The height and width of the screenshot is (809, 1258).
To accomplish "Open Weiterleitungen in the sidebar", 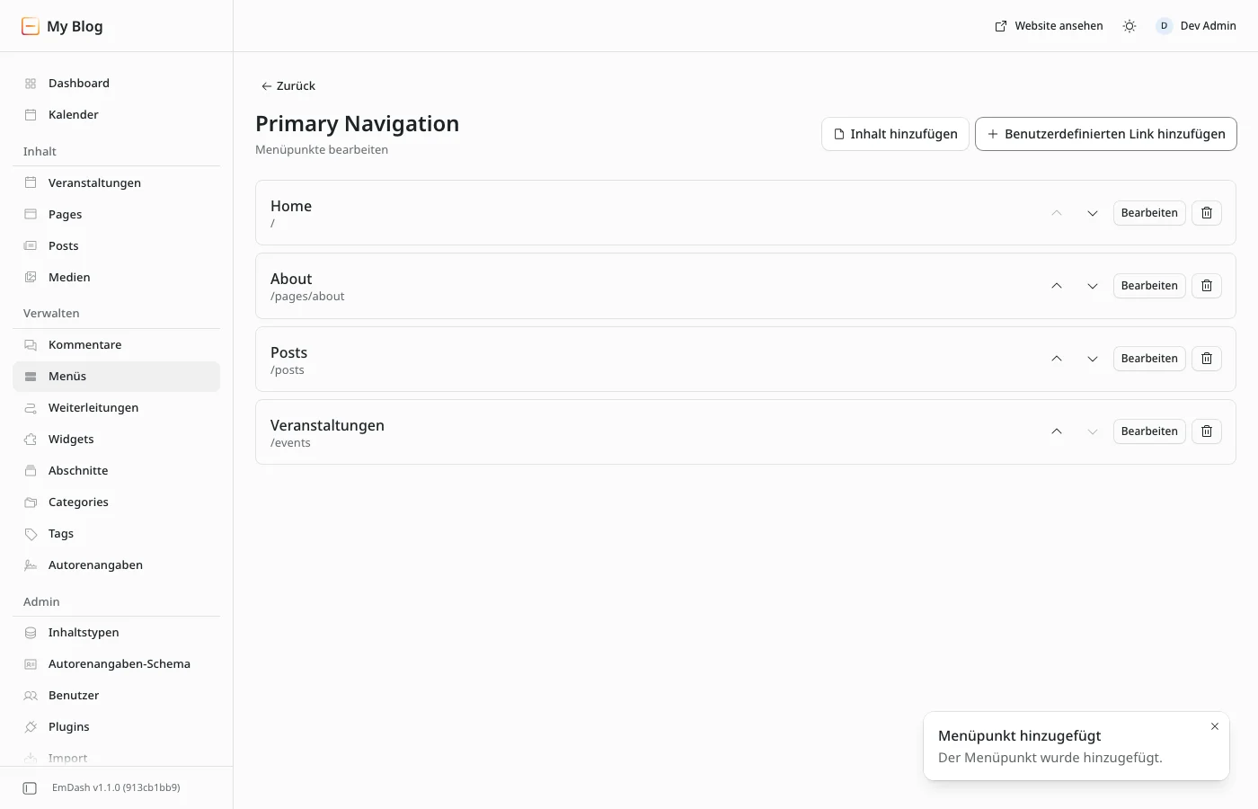I will pos(117,408).
